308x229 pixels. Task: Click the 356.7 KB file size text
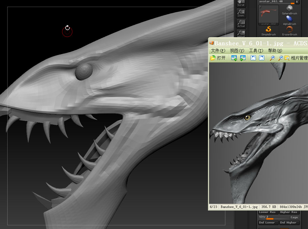click(x=269, y=207)
